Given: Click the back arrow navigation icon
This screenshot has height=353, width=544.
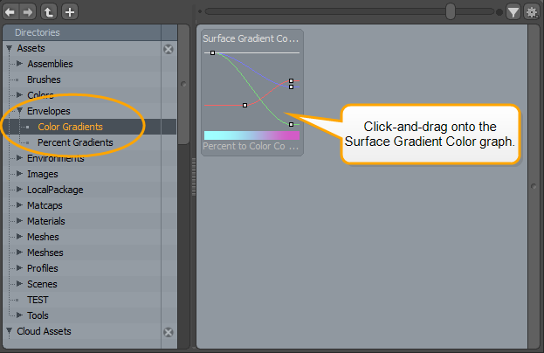Looking at the screenshot, I should pyautogui.click(x=10, y=12).
